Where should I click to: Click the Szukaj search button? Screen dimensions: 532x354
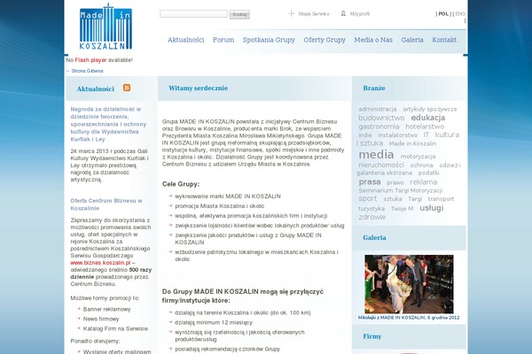tap(239, 14)
